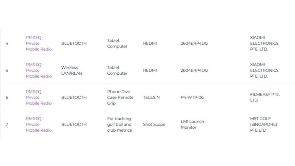Click FILMEASY PTE. LTD. company name
295x166 pixels.
click(x=264, y=97)
